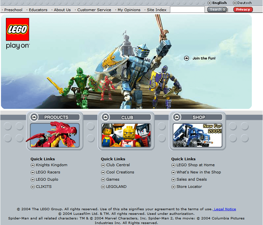
Task: Open the LEGO Racers quick link
Action: point(48,172)
